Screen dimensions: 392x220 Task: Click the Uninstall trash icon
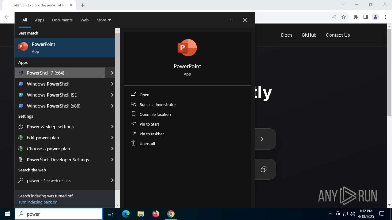tap(133, 143)
